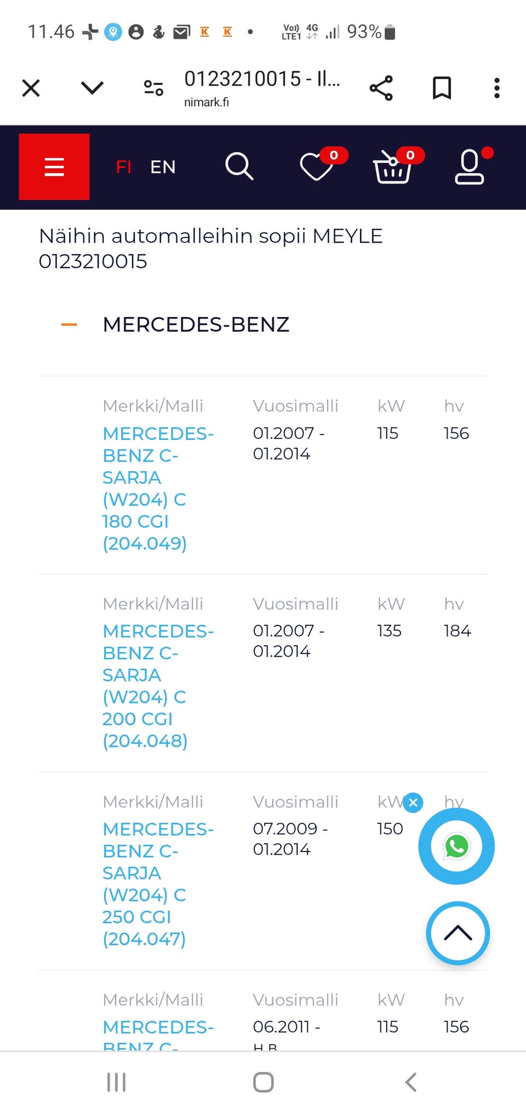
Task: Open C 180 CGI (204.049) model link
Action: (145, 488)
